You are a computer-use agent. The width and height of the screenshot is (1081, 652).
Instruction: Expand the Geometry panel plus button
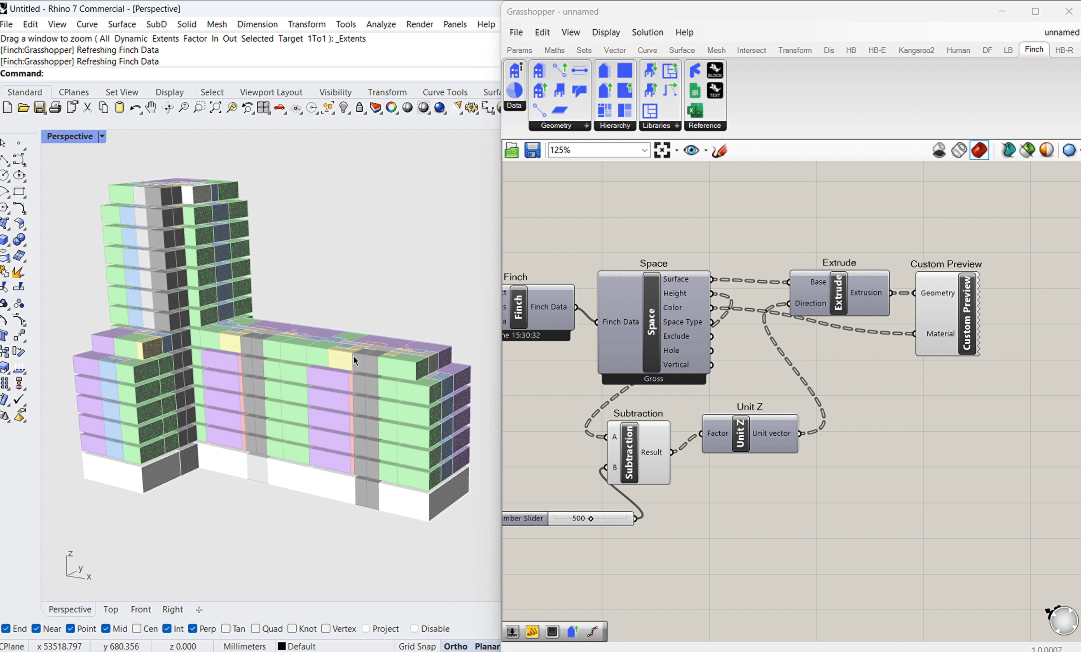587,126
